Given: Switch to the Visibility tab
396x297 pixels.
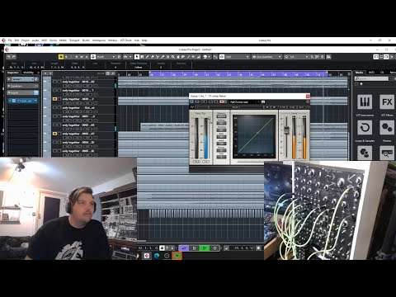Looking at the screenshot, I should [x=28, y=73].
